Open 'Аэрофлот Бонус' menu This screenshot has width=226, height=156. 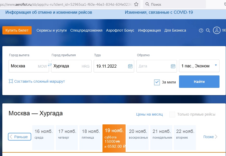(120, 30)
